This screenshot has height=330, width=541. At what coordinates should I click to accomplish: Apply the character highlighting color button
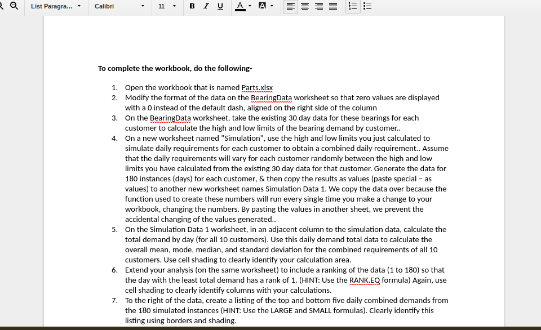262,6
